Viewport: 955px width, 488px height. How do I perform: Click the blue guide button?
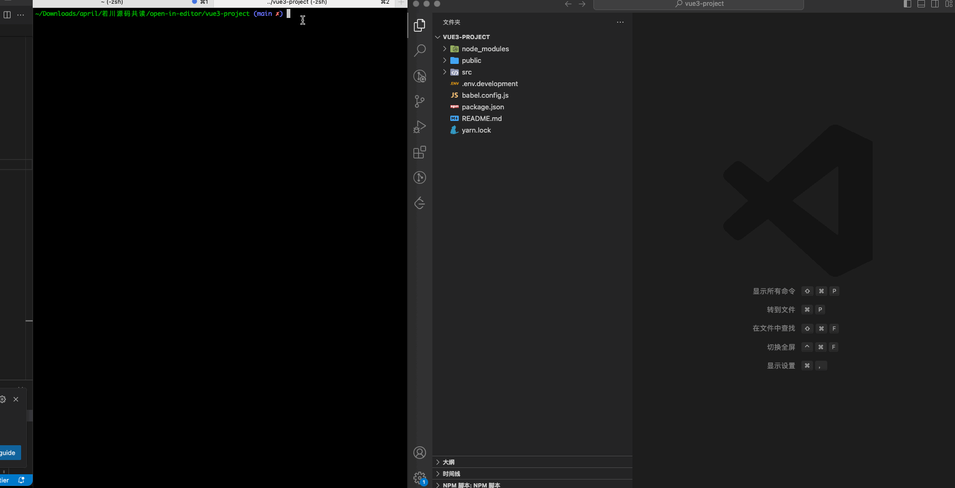pyautogui.click(x=10, y=453)
